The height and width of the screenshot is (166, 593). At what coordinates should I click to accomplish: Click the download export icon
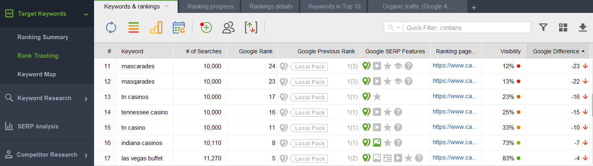[x=583, y=27]
